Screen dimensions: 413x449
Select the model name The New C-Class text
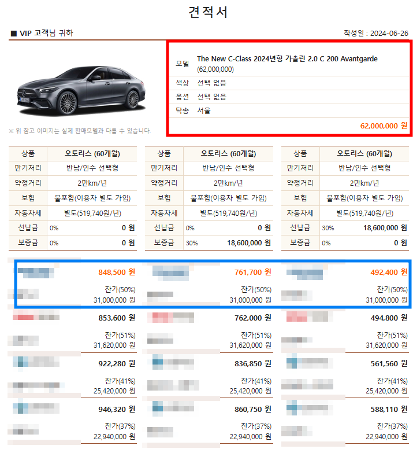click(x=287, y=58)
